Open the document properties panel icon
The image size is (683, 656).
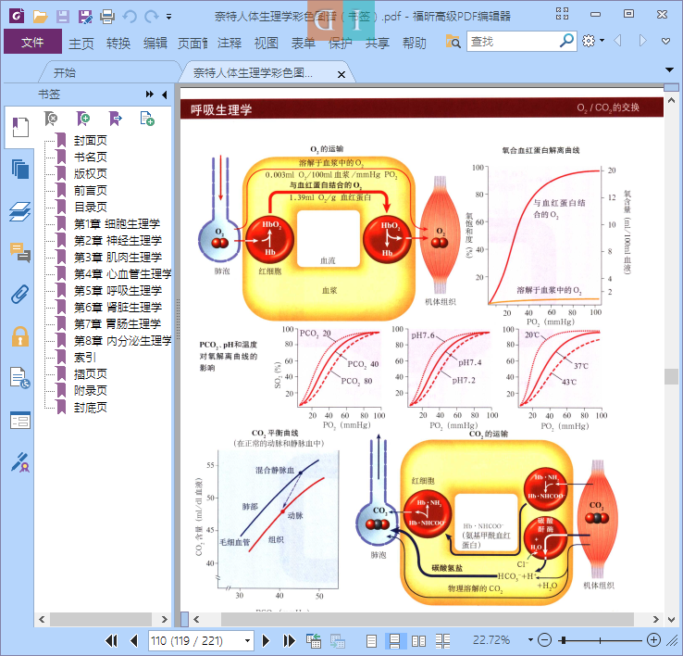(x=20, y=378)
